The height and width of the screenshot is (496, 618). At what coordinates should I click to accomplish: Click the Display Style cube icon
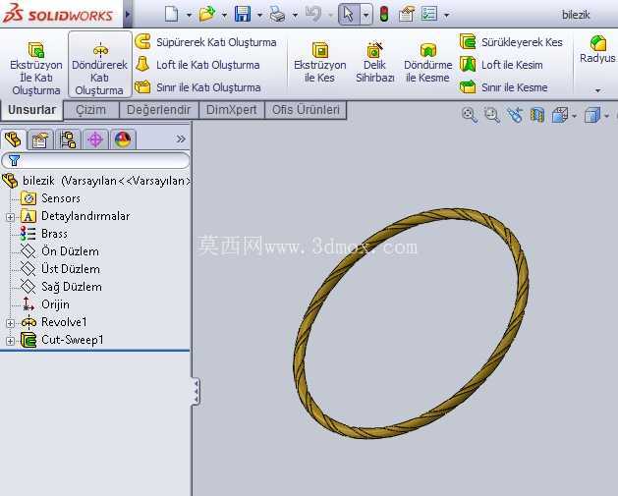[592, 116]
